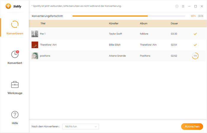Image resolution: width=207 pixels, height=133 pixels.
Task: Click the album name Positions
Action: tap(145, 56)
